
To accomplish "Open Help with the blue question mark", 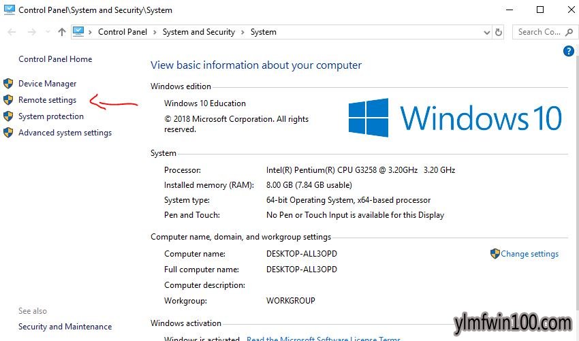I will click(x=568, y=51).
